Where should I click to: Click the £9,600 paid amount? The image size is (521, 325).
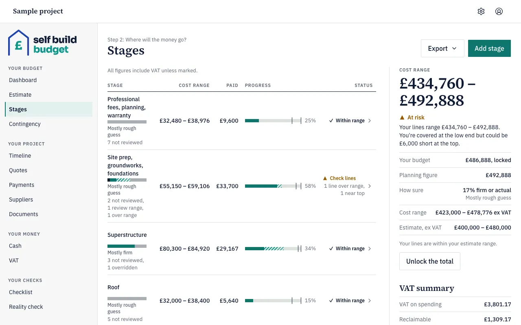[229, 121]
